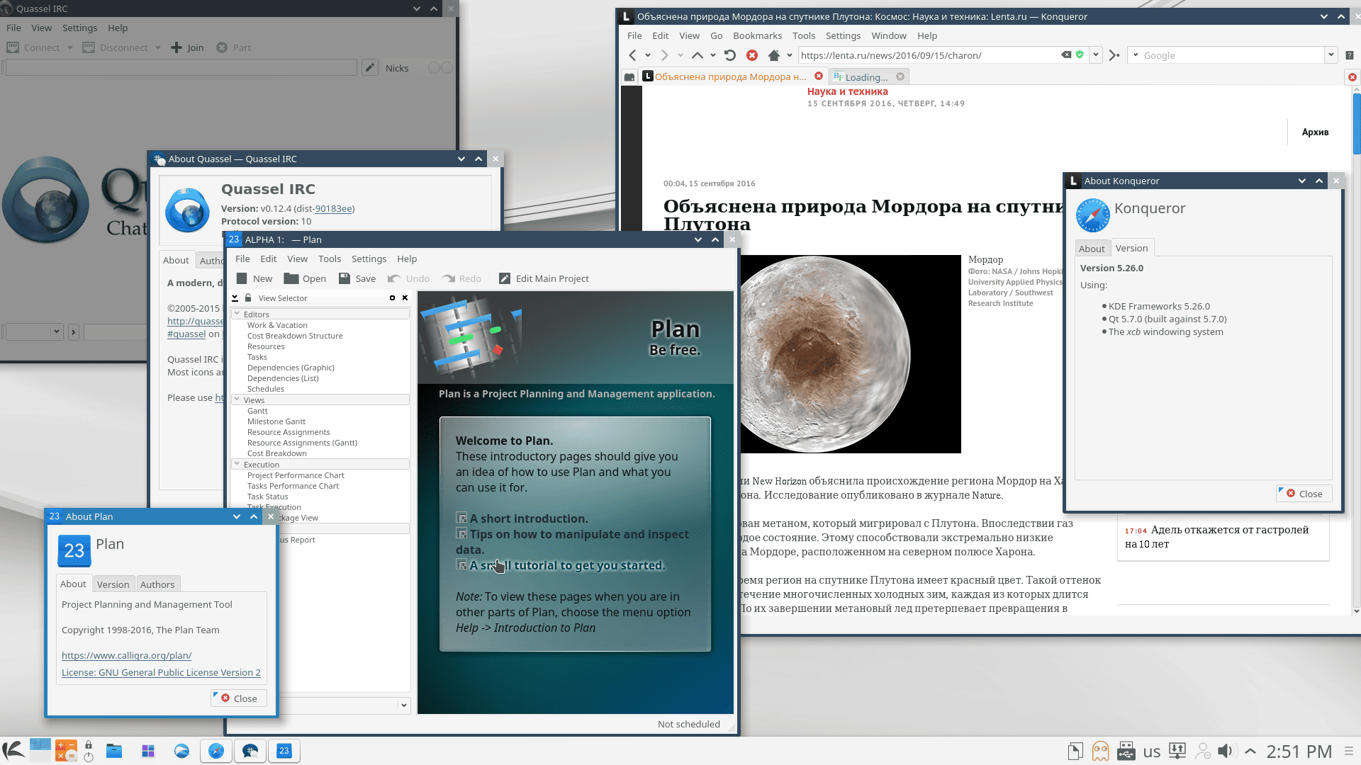Select Task Status view
The image size is (1361, 765).
267,497
